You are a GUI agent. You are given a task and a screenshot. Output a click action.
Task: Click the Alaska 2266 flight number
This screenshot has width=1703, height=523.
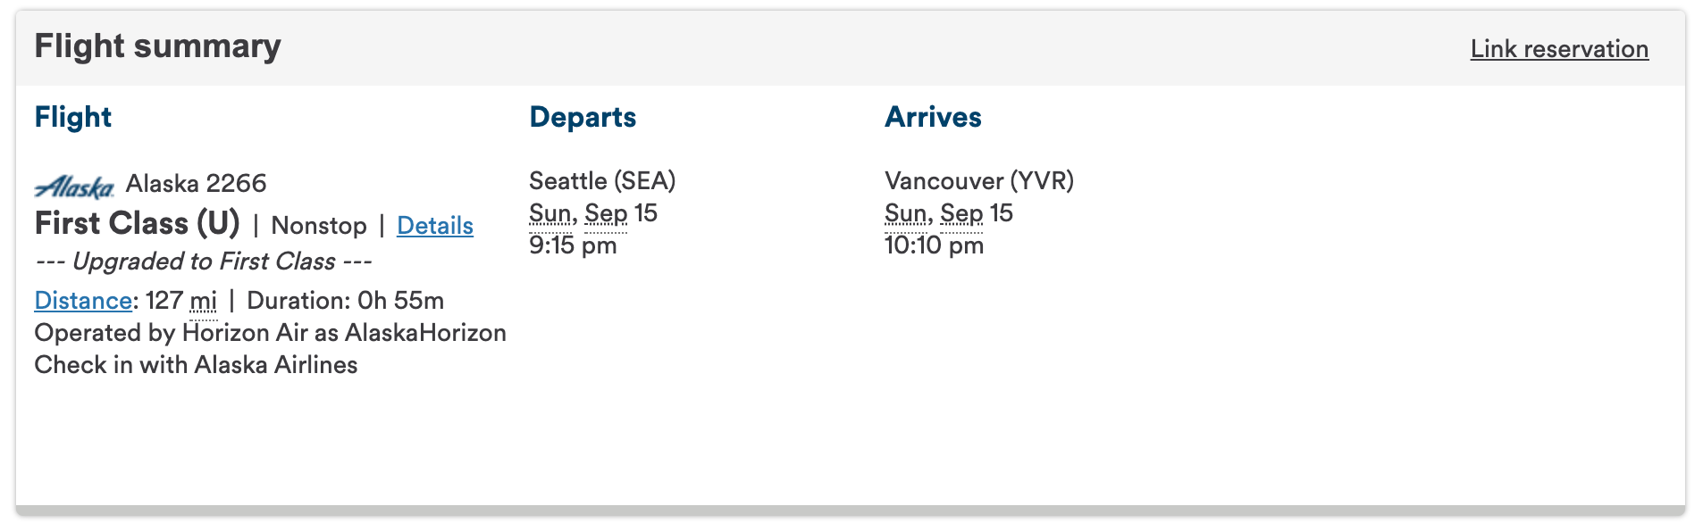point(196,184)
